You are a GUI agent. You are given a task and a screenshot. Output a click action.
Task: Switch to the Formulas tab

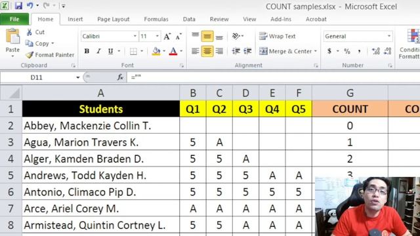point(156,19)
